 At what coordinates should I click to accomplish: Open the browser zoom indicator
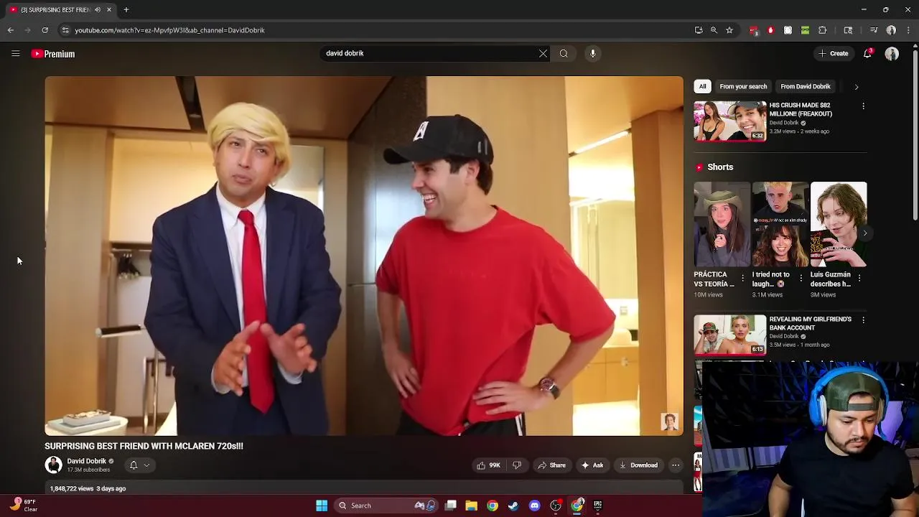(714, 30)
